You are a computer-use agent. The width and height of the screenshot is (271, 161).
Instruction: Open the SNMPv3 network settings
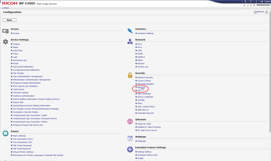141,57
